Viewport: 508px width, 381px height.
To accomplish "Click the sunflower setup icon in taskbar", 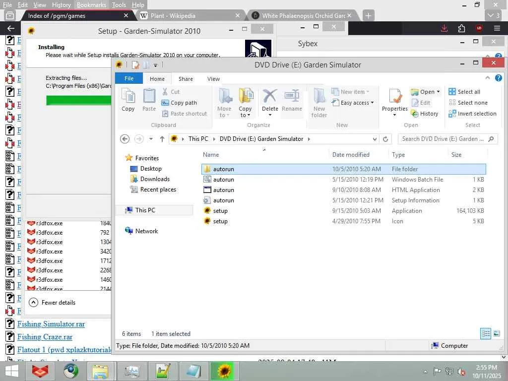I will (x=224, y=371).
